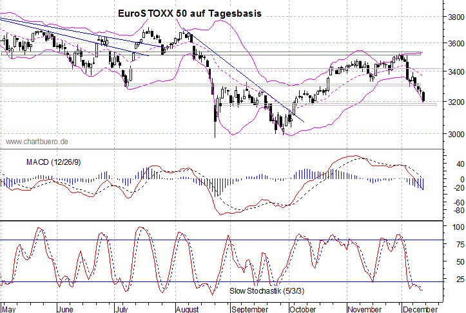Select the July label on time axis
The image size is (466, 313).
(x=122, y=309)
